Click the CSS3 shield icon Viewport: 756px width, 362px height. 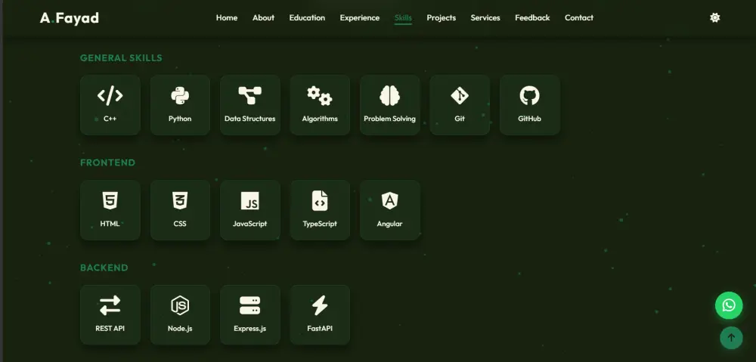click(x=180, y=200)
